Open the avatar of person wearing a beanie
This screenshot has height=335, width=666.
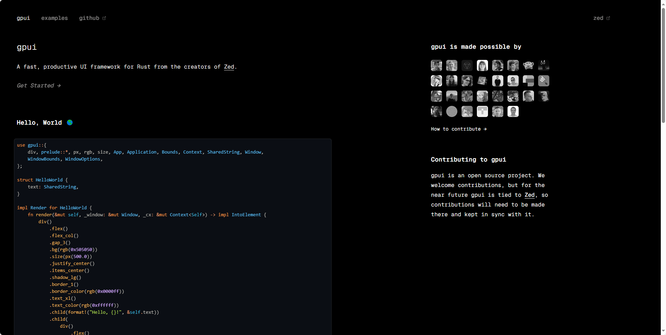452,81
